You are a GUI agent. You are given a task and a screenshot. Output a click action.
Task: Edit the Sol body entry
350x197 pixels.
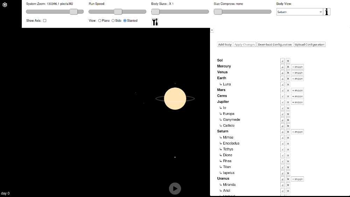click(282, 61)
